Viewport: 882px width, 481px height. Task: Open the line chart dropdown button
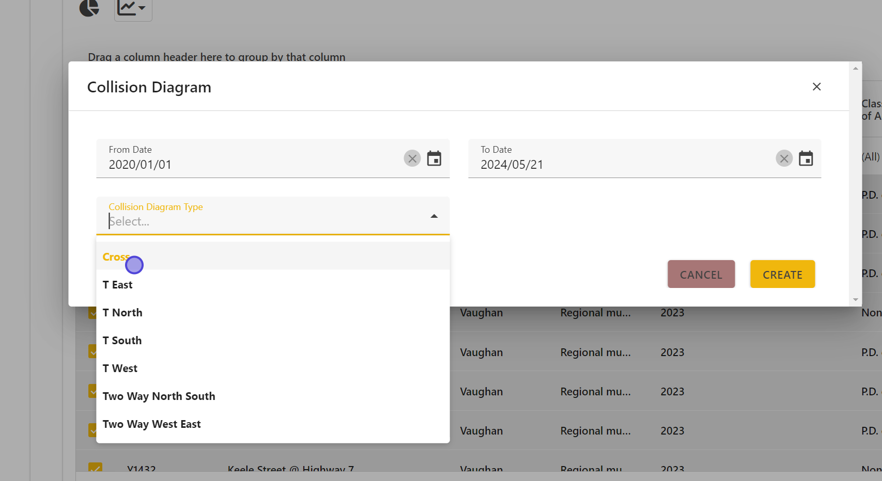(x=133, y=8)
